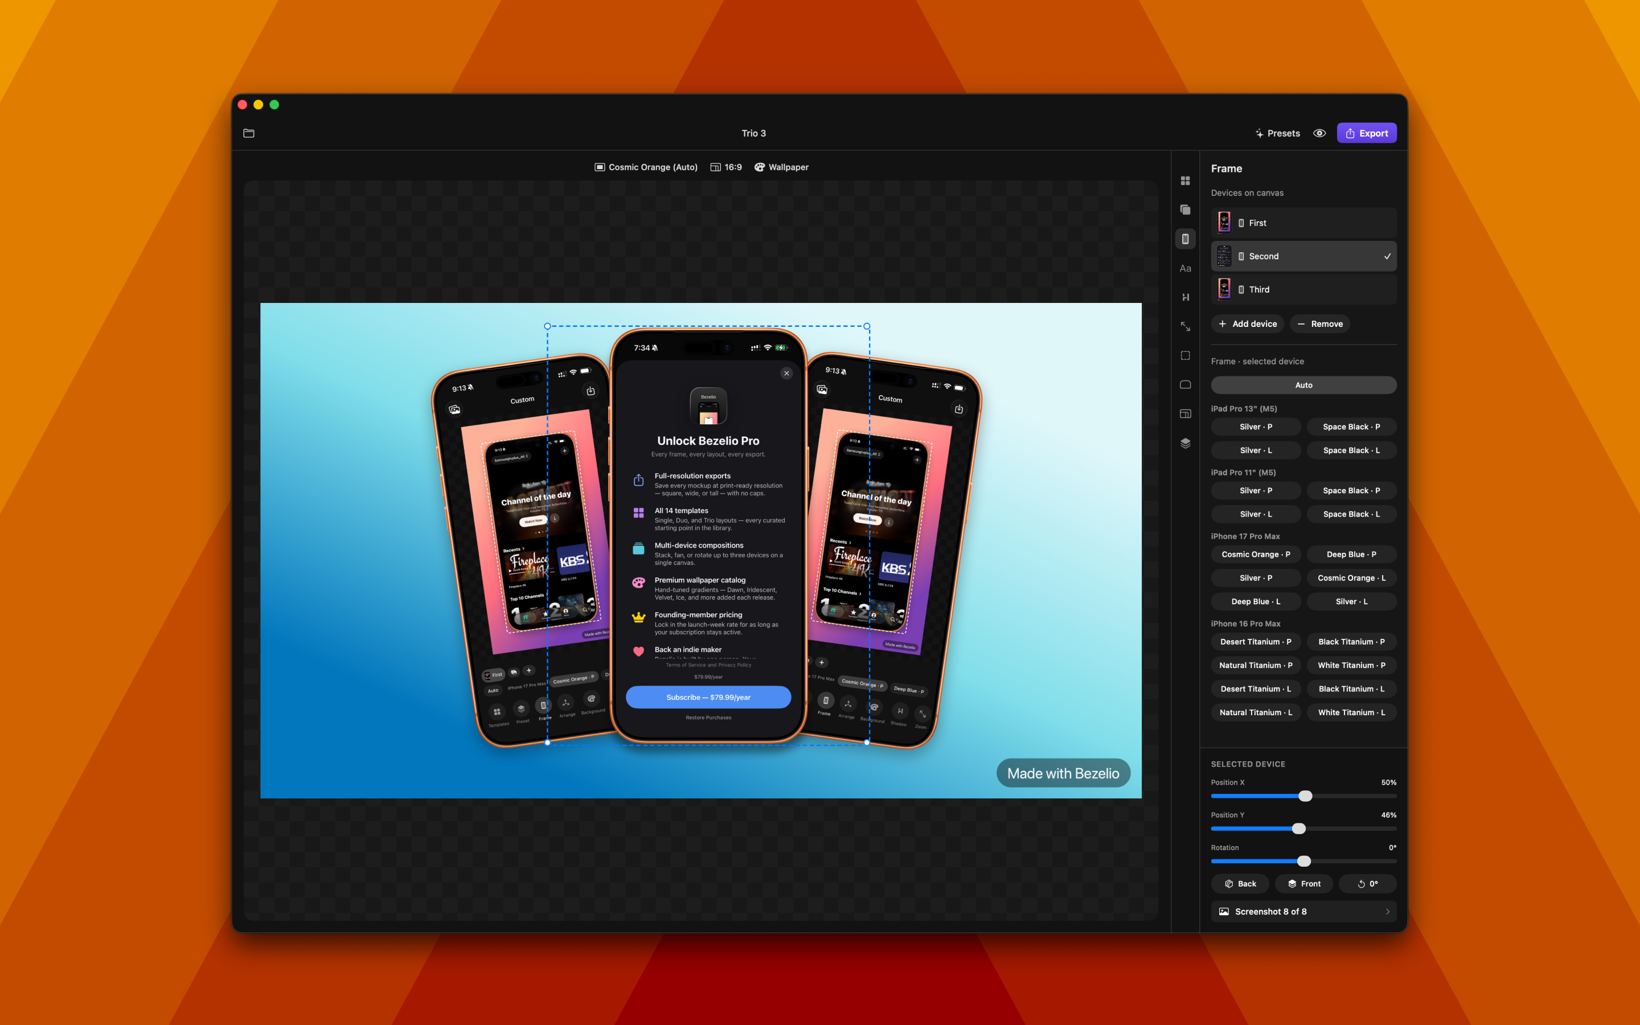This screenshot has height=1025, width=1640.
Task: Click the minus icon on Remove
Action: (1301, 324)
